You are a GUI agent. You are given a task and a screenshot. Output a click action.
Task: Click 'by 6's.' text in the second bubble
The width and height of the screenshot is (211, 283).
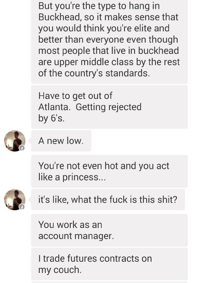coord(51,119)
